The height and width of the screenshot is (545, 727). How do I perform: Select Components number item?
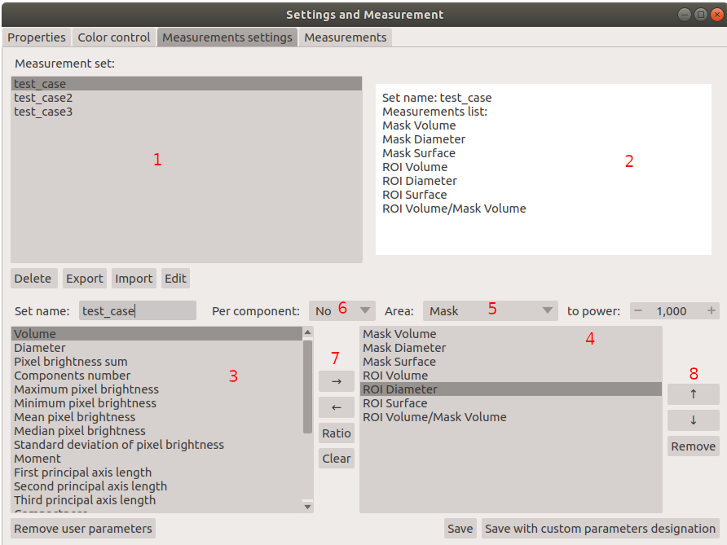coord(156,376)
